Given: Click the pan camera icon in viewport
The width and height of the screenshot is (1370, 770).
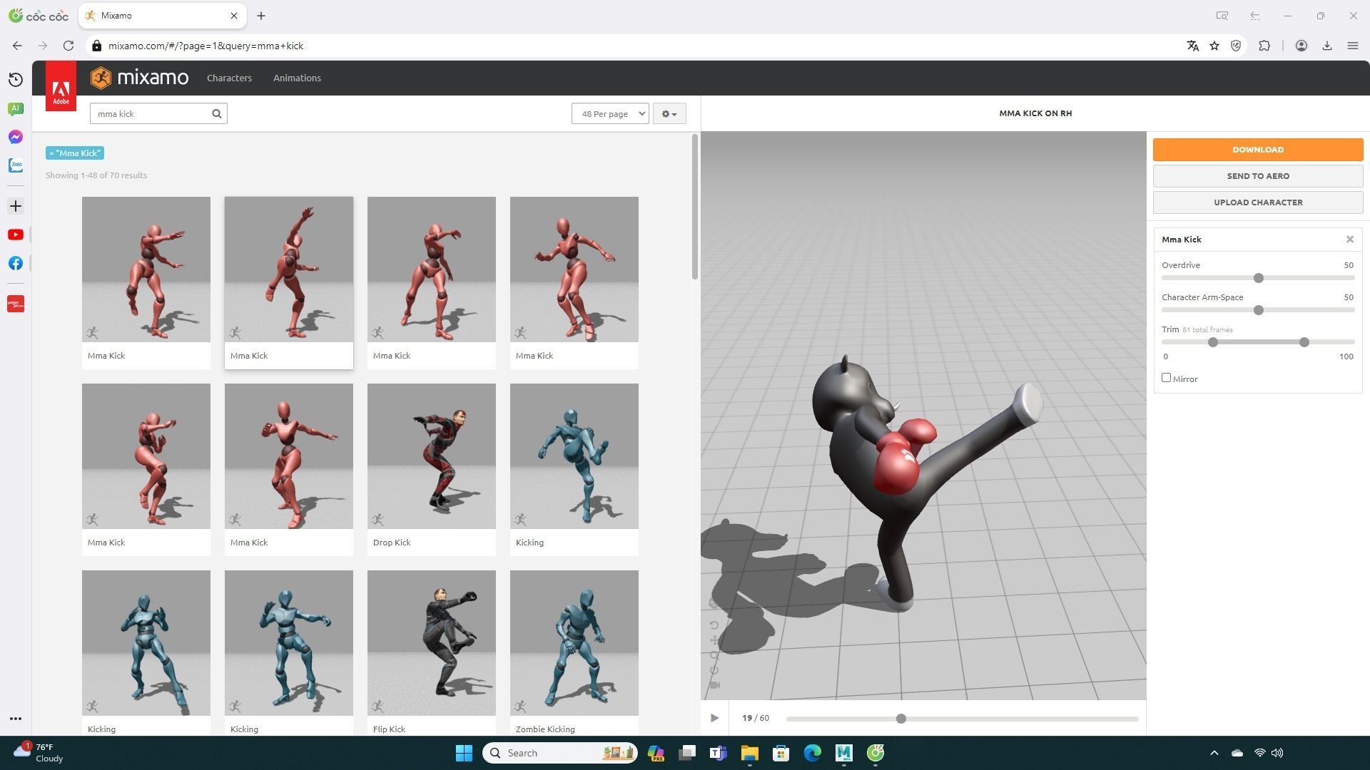Looking at the screenshot, I should click(714, 640).
